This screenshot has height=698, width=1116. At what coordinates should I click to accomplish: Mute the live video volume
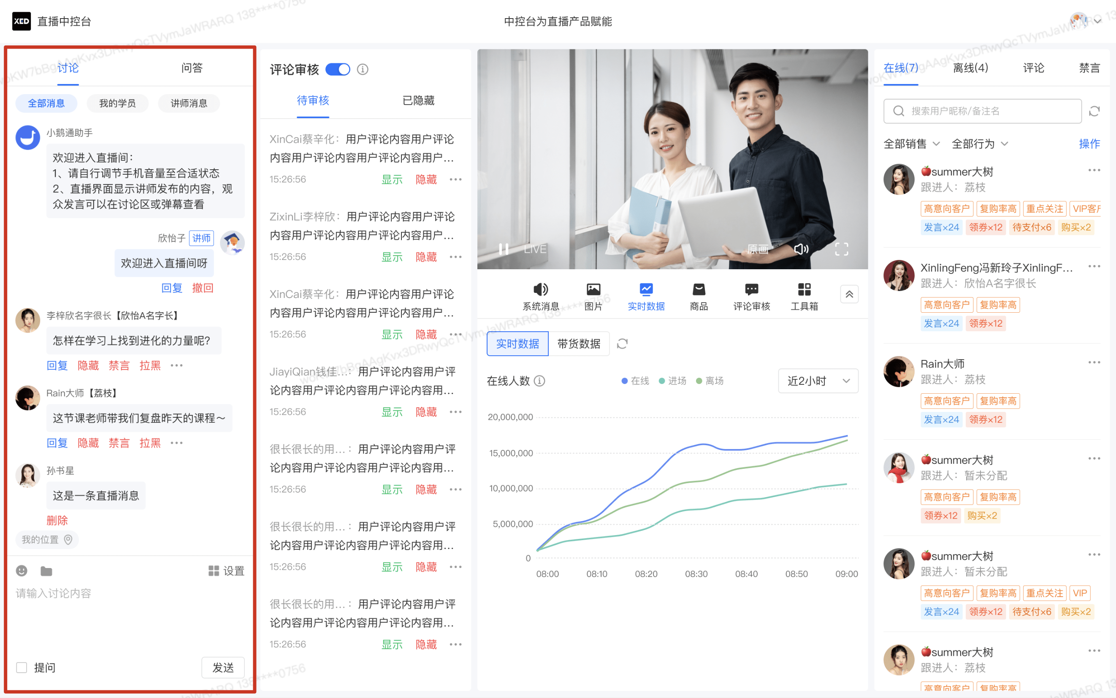click(x=801, y=249)
